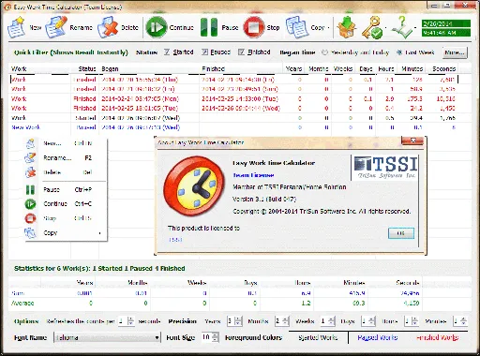Click the New icon in context menu
The image size is (480, 356).
coord(30,143)
